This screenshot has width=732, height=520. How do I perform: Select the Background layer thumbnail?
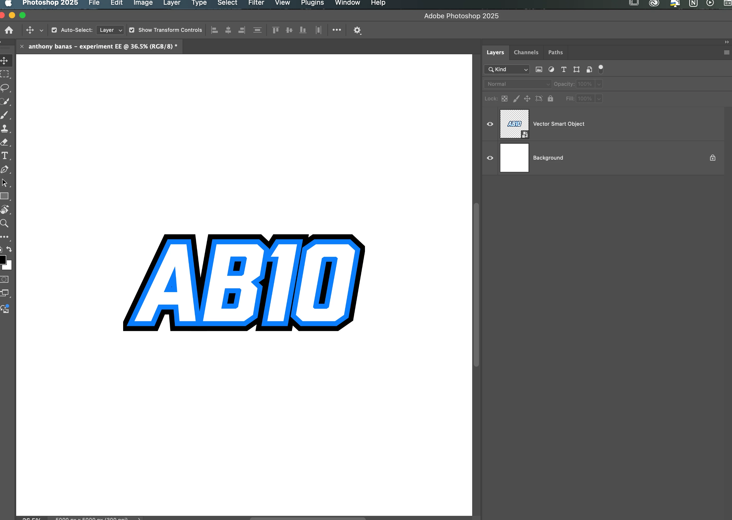(514, 158)
